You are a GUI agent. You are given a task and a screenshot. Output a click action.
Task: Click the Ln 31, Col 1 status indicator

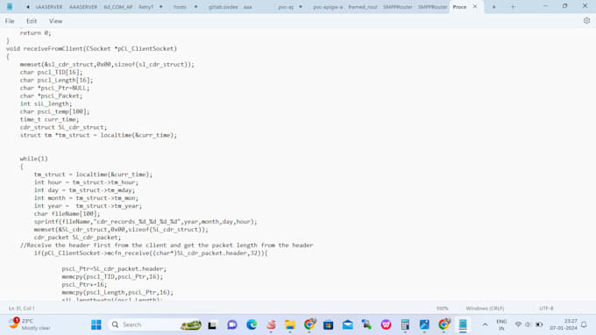tap(21, 309)
